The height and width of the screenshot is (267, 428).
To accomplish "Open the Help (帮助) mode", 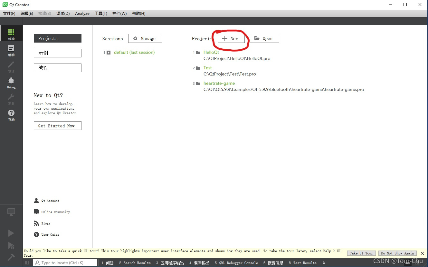I will point(11,114).
